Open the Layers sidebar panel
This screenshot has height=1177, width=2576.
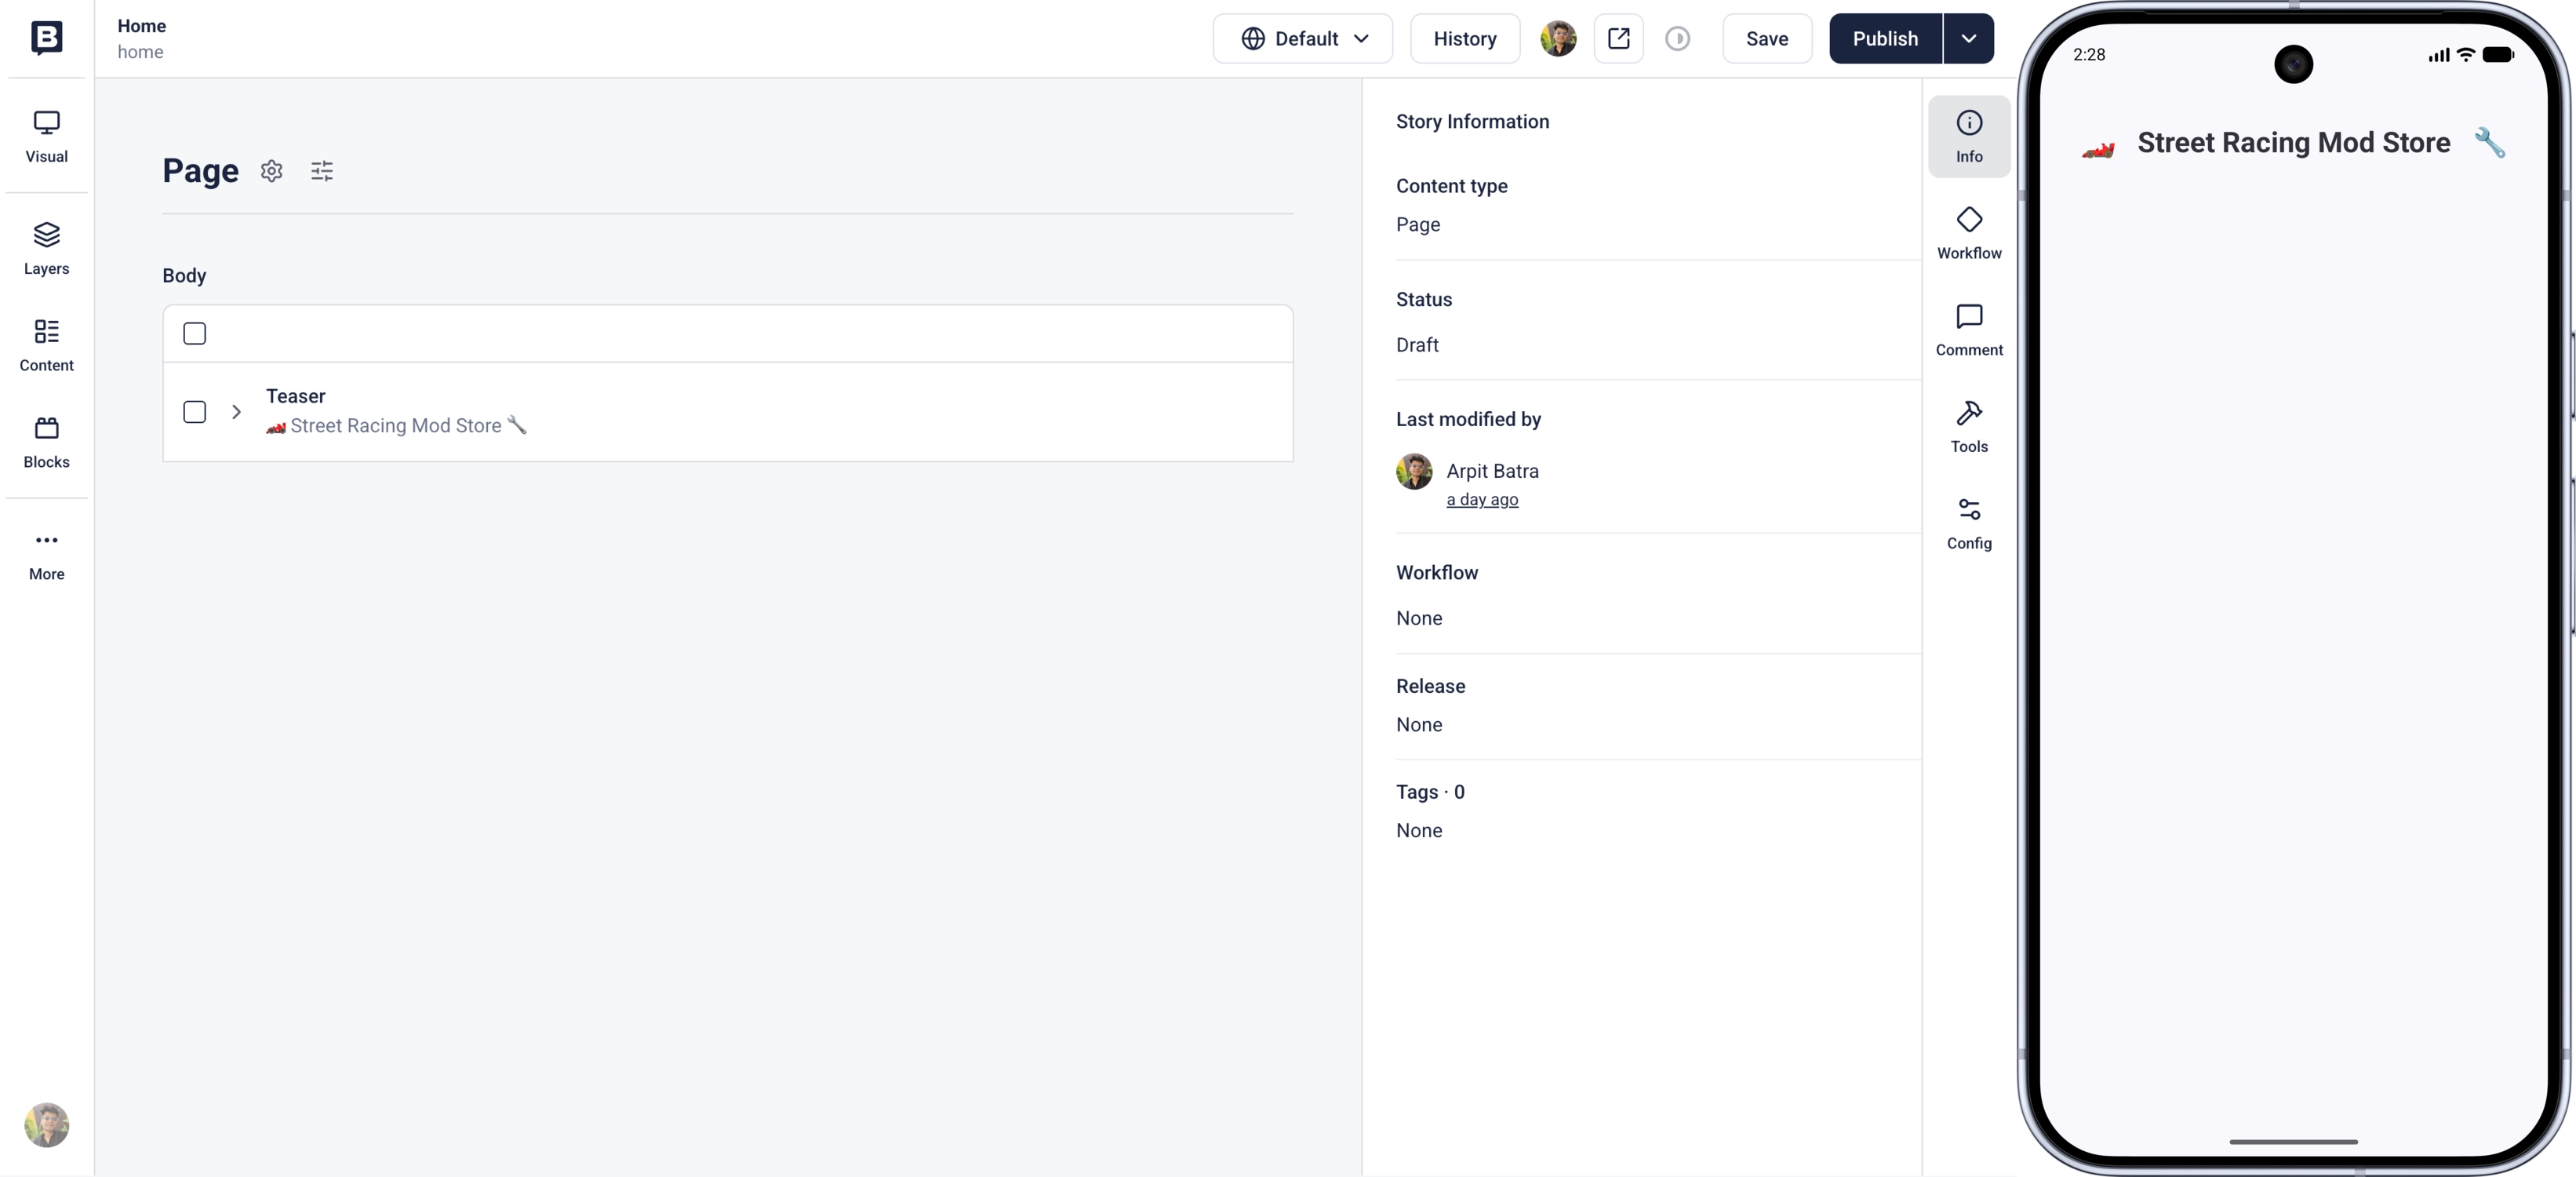tap(47, 249)
